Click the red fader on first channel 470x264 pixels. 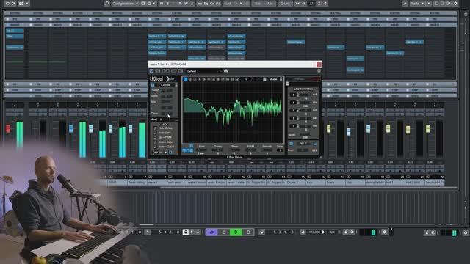(8, 129)
